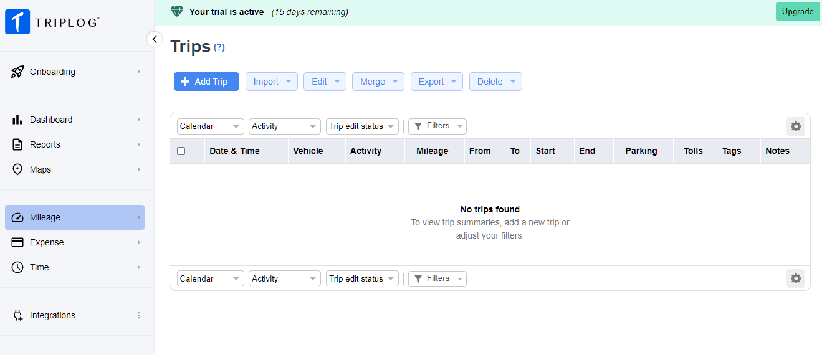Open the Maps sidebar section
This screenshot has height=355, width=822.
click(75, 169)
